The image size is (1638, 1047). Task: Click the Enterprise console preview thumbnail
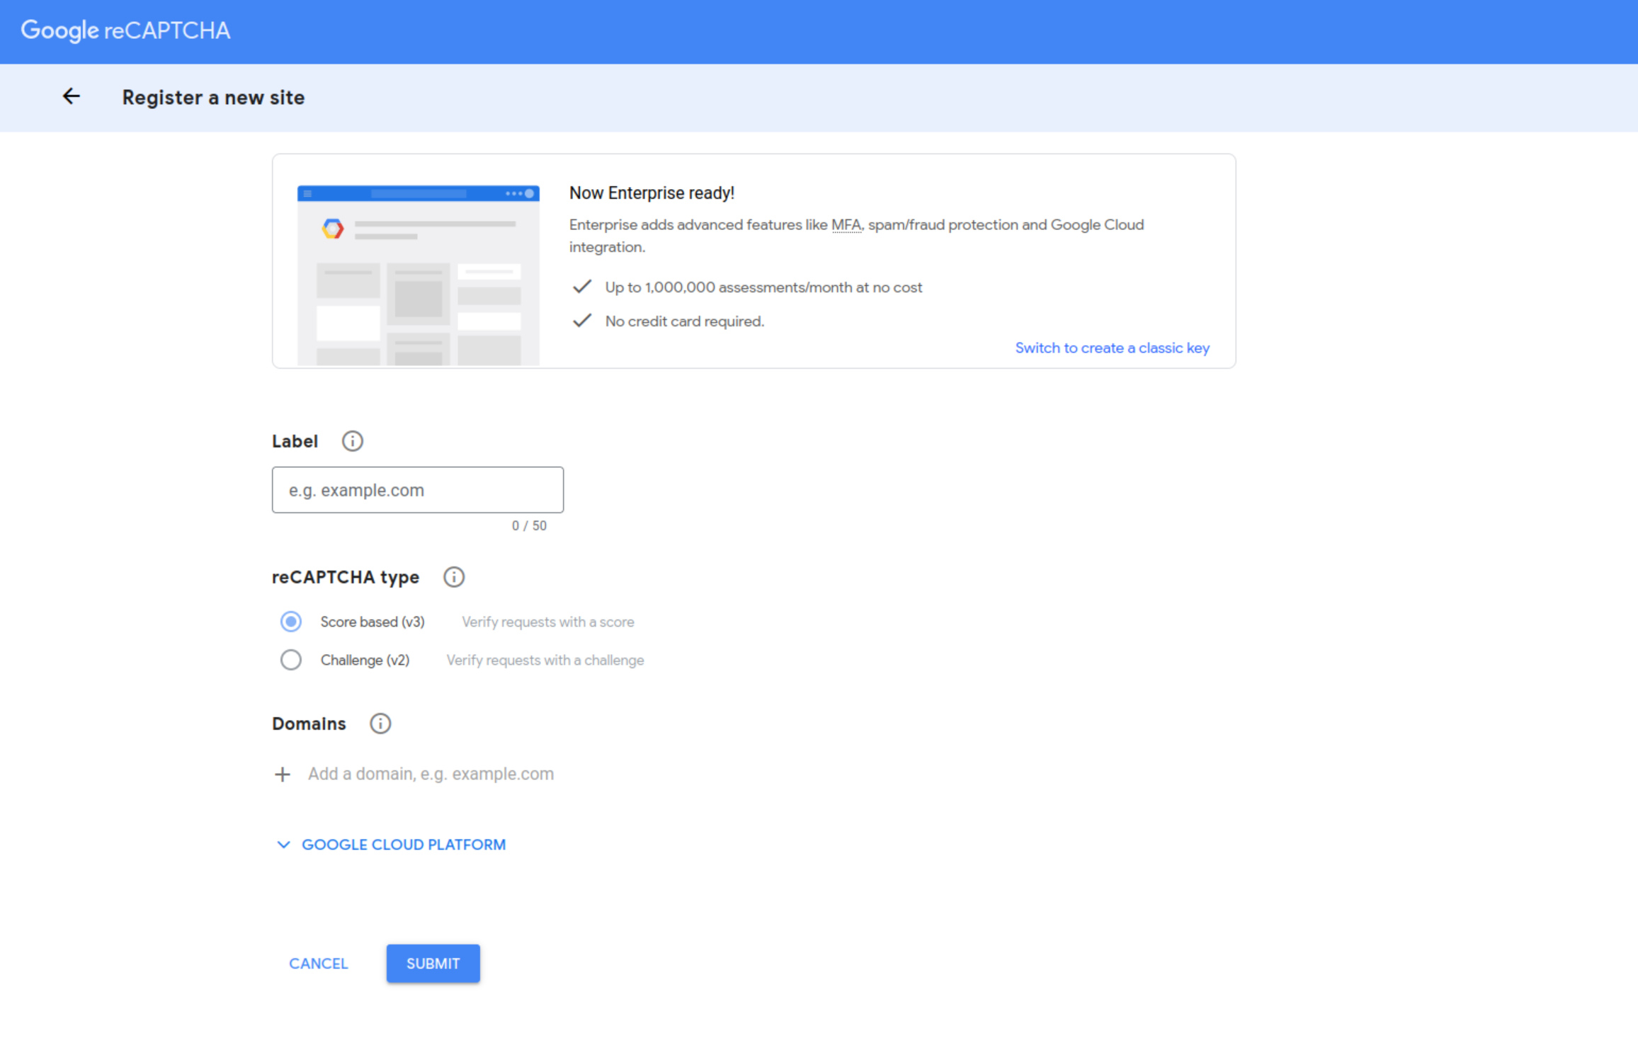418,275
